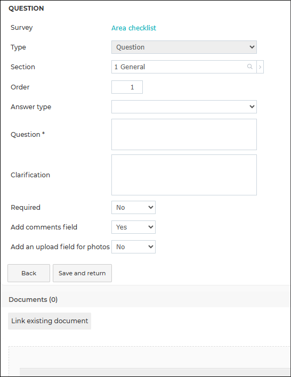Click the Type dropdown chevron arrow

coord(252,47)
